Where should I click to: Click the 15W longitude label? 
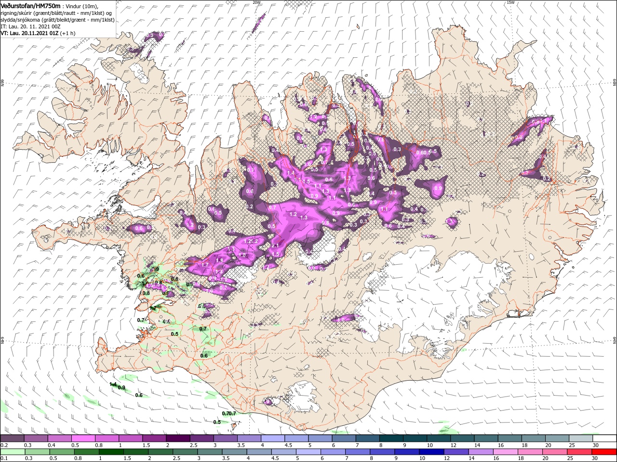[x=510, y=2]
